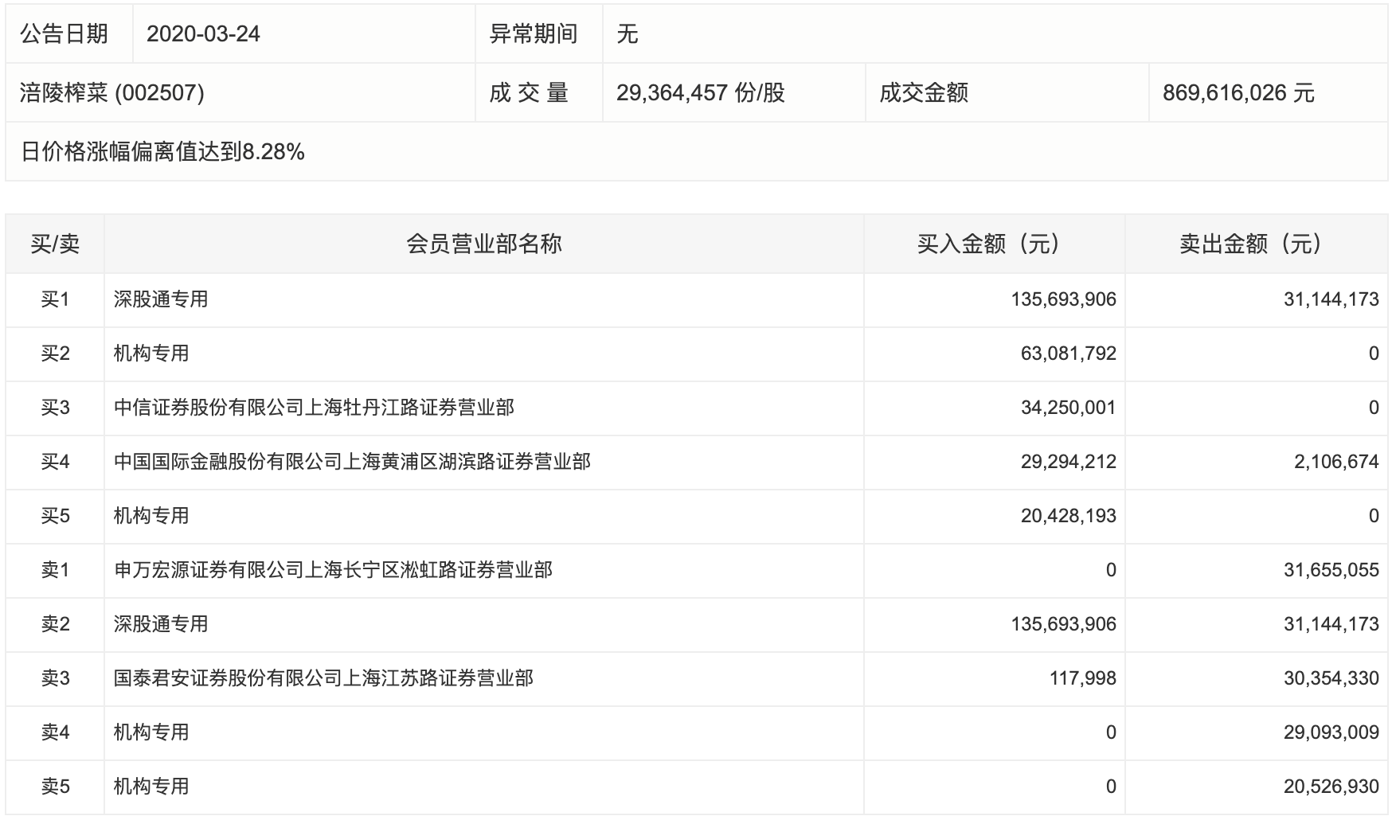
Task: Select the 卖5 row label
Action: pos(55,787)
